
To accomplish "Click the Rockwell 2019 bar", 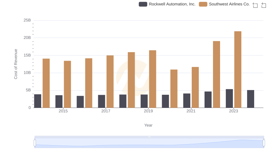I will click(x=144, y=101).
